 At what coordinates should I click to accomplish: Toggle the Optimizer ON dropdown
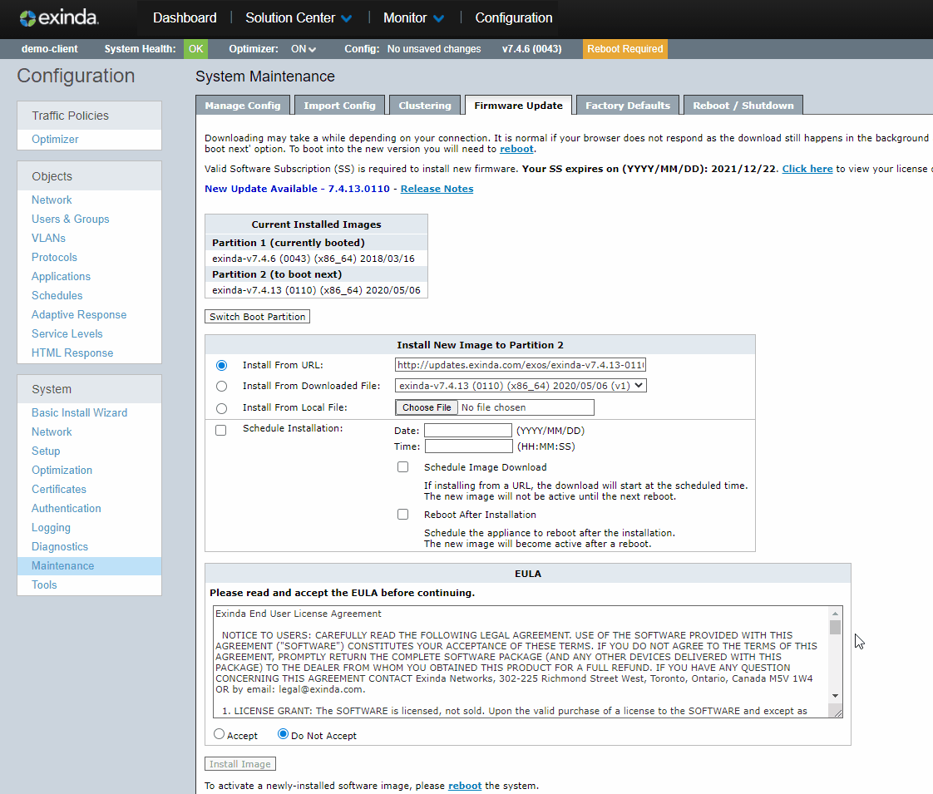(304, 49)
